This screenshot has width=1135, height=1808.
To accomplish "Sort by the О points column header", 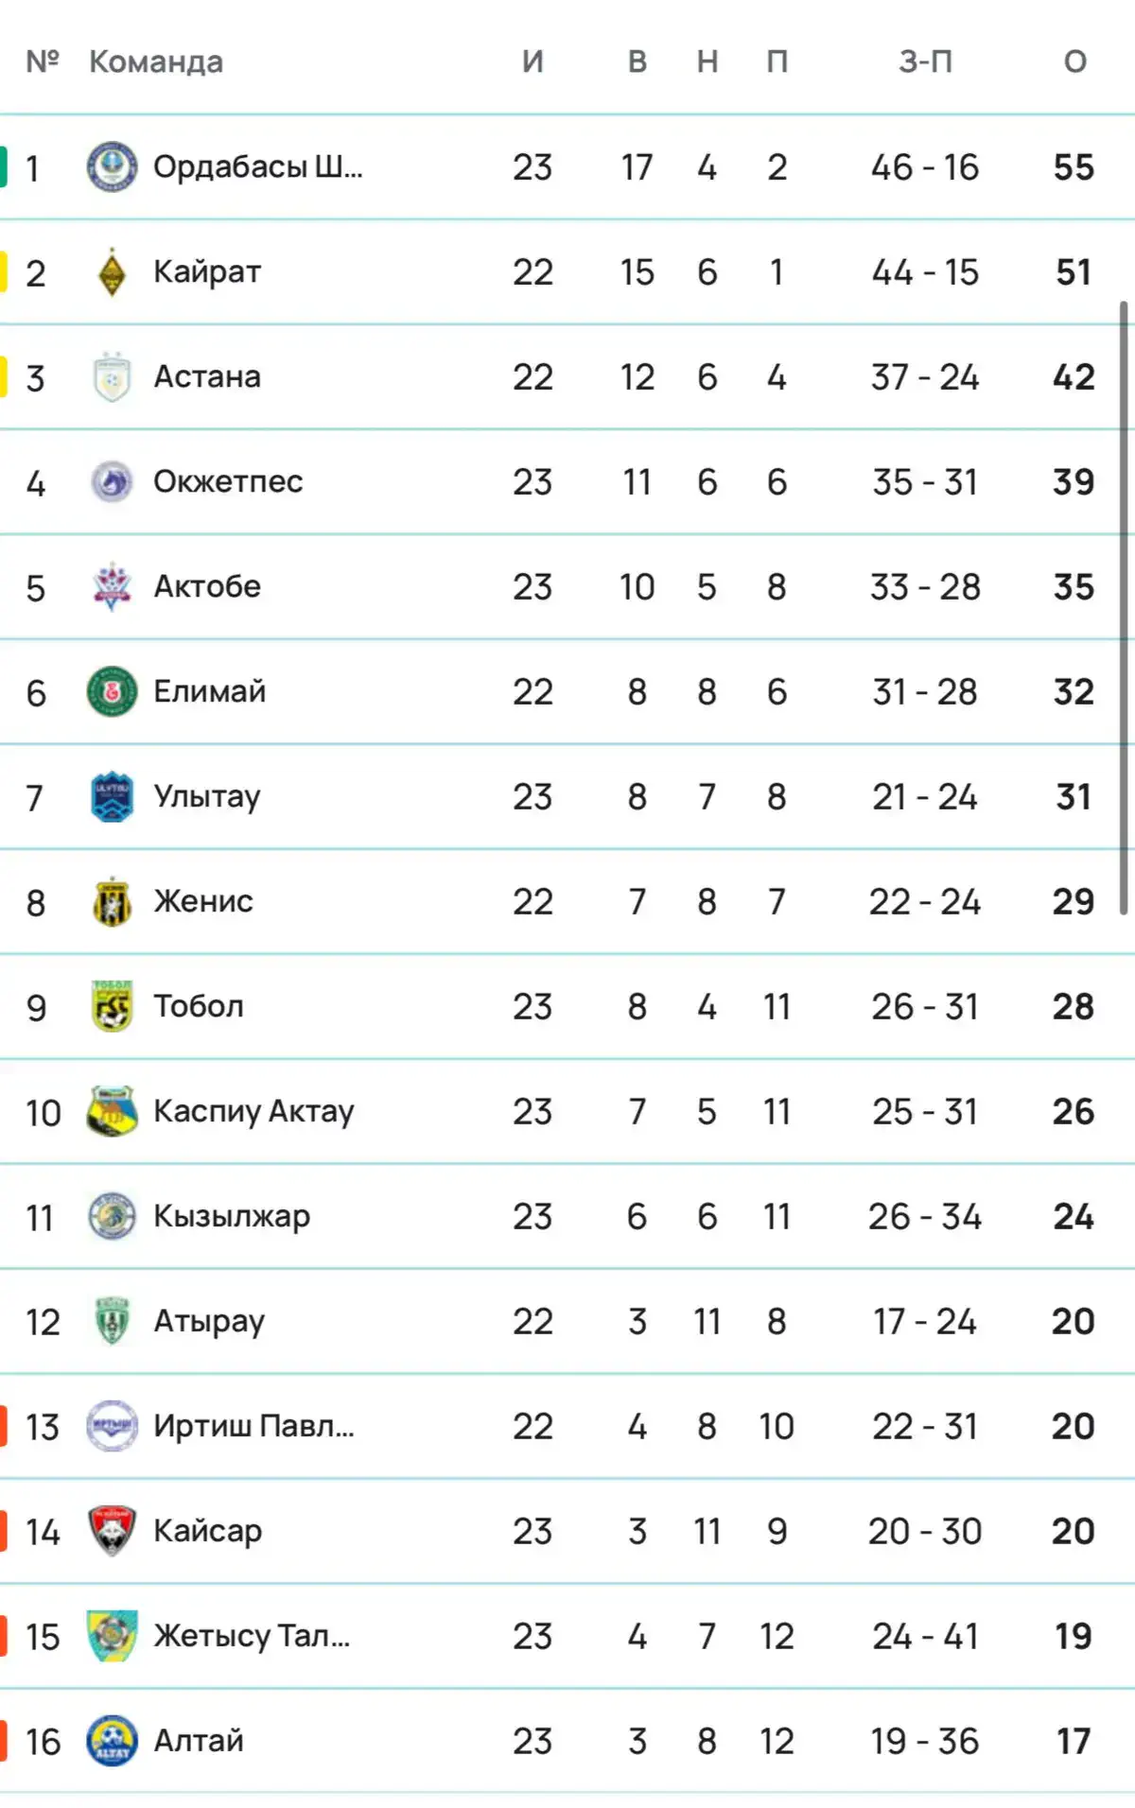I will click(1074, 61).
